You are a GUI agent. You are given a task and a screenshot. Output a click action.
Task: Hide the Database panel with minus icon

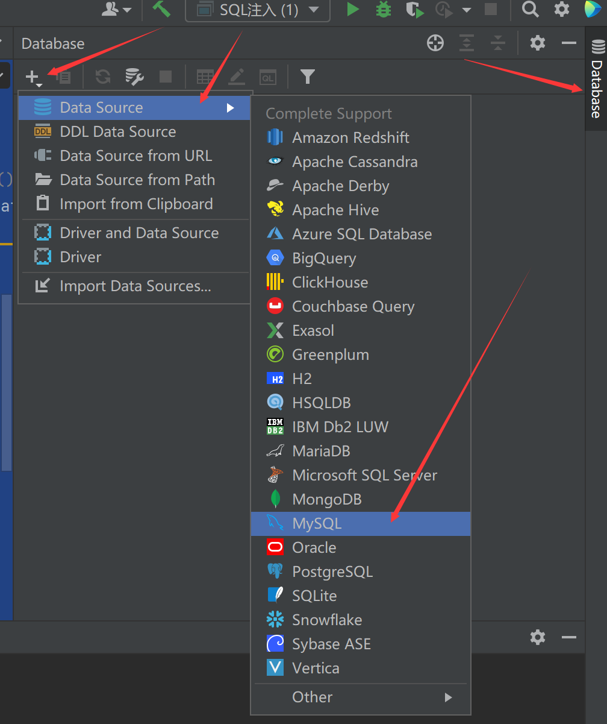569,43
